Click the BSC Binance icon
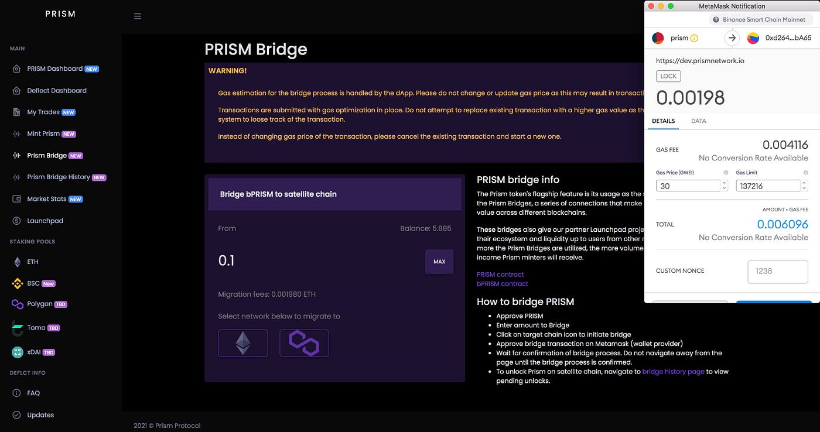The height and width of the screenshot is (432, 820). (x=18, y=283)
